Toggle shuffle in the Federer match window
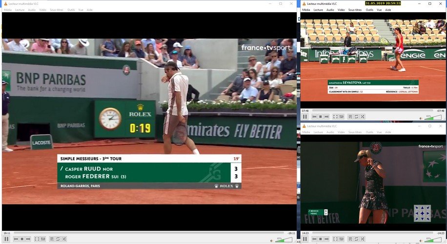 (x=64, y=239)
